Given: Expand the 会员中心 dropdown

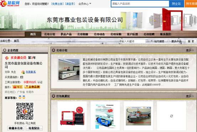Looking at the screenshot, I should (x=85, y=4).
